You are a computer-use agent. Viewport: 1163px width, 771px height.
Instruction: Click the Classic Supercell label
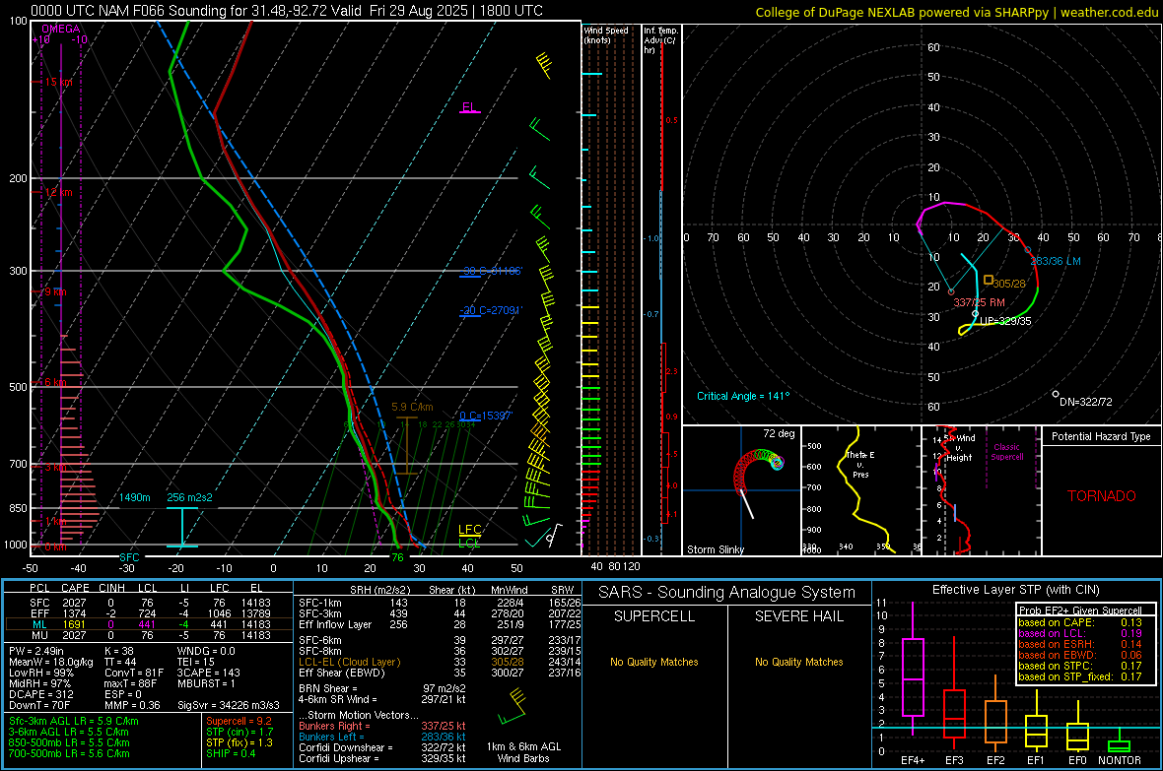(x=1007, y=452)
